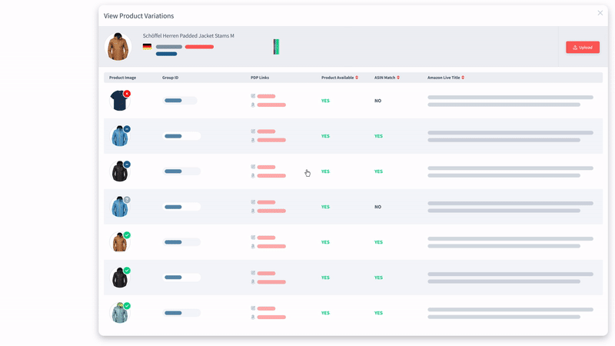The image size is (615, 346).
Task: Click blue minus badge on second row jacket
Action: click(127, 129)
